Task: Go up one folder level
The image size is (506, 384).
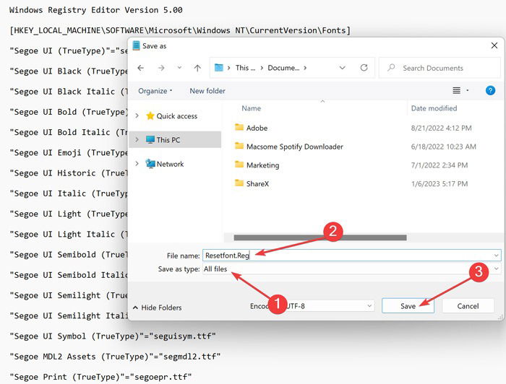Action: (197, 68)
